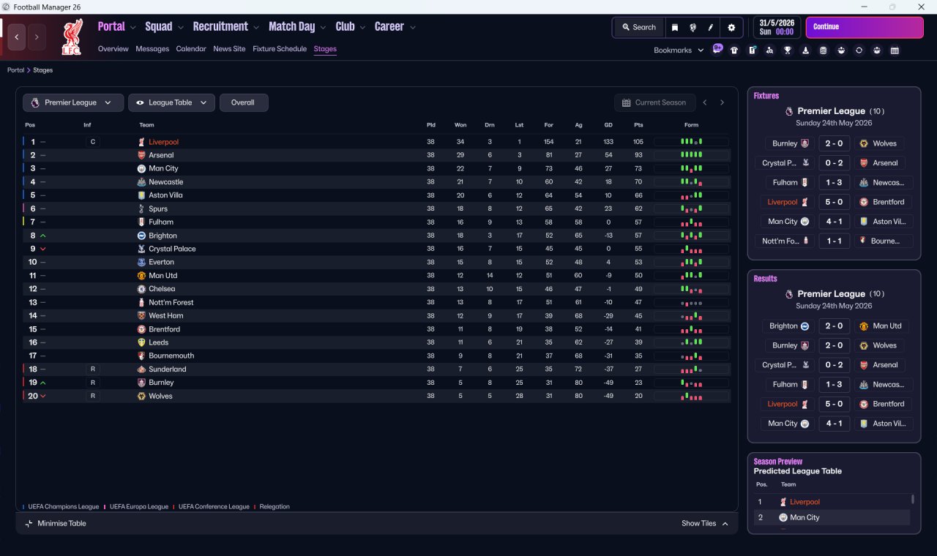The image size is (937, 556).
Task: Click the pencil edit icon in the top bar
Action: (710, 27)
